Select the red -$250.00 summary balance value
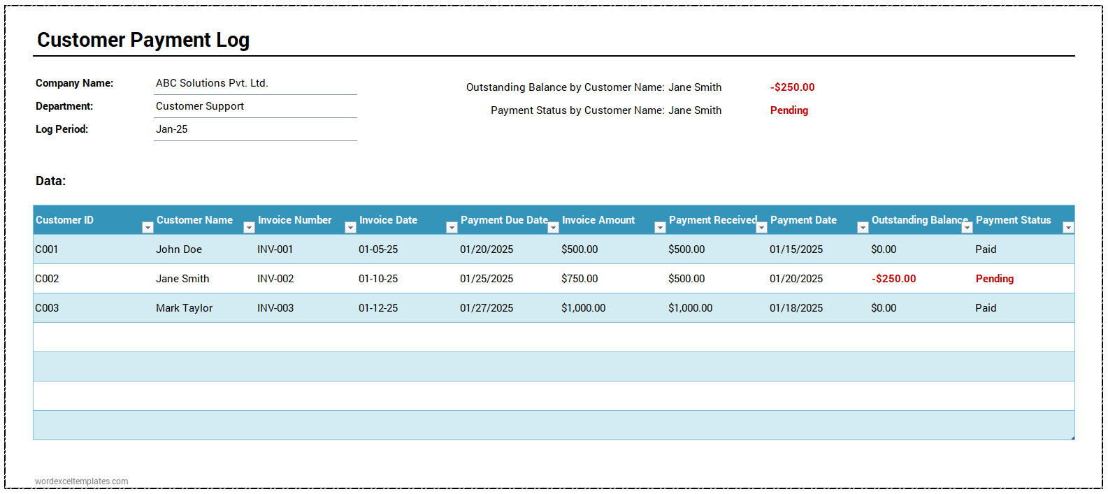1108x494 pixels. [x=792, y=87]
